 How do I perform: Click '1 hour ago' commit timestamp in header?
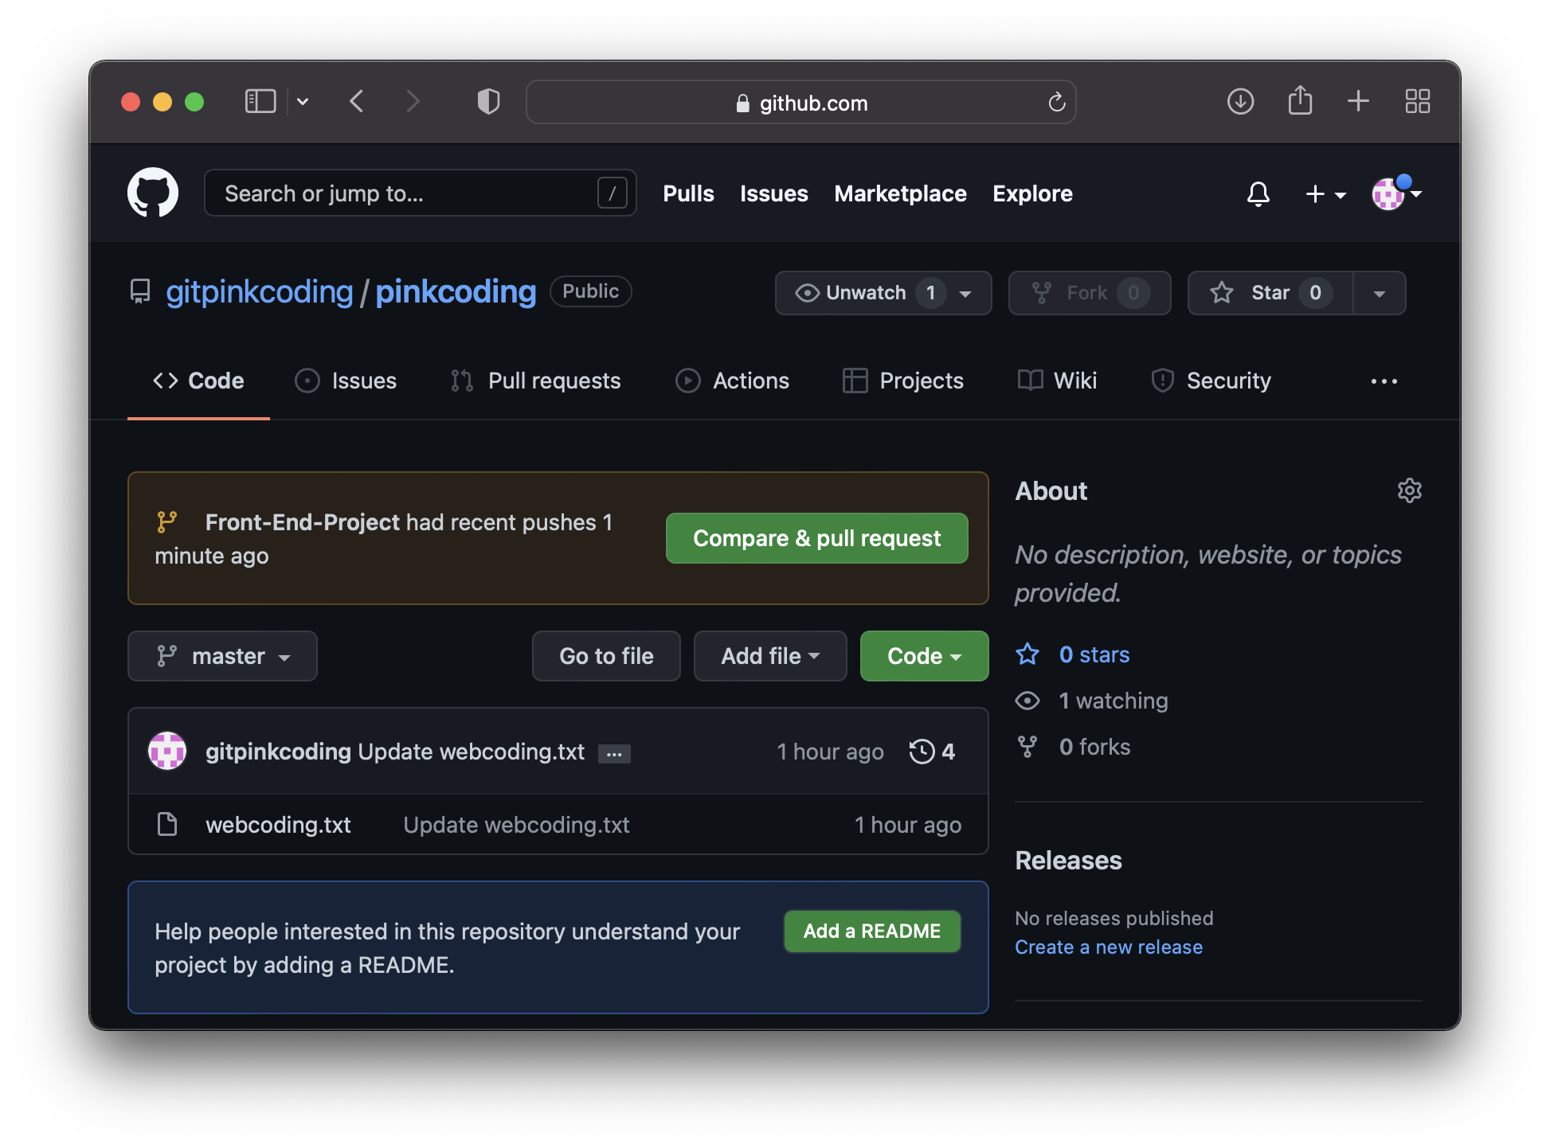coord(830,752)
